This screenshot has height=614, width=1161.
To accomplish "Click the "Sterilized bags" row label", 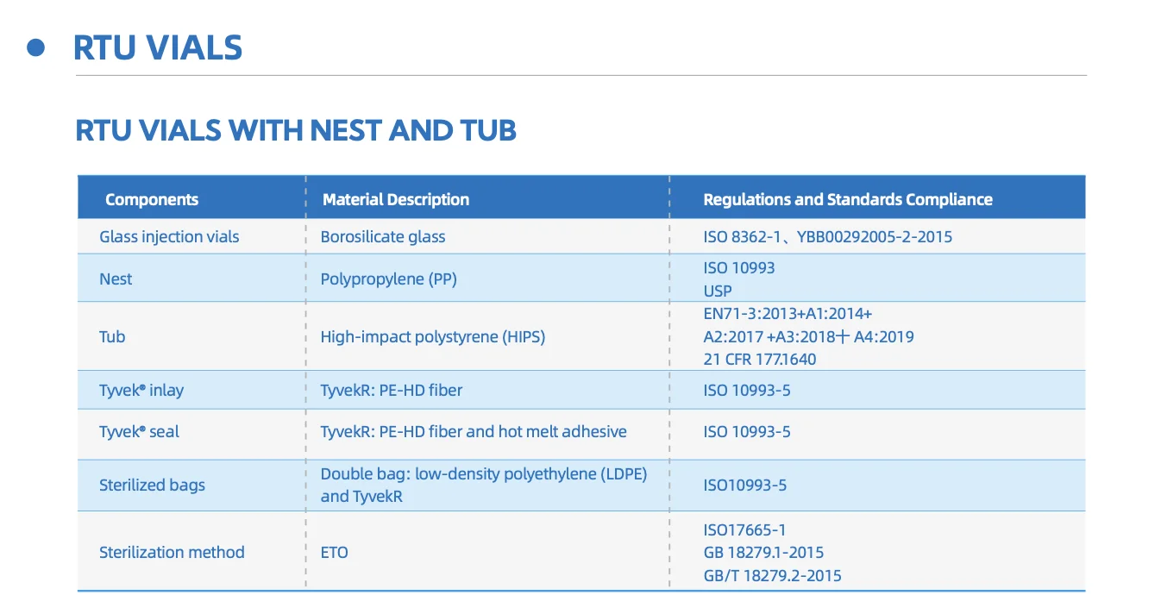I will pyautogui.click(x=152, y=485).
